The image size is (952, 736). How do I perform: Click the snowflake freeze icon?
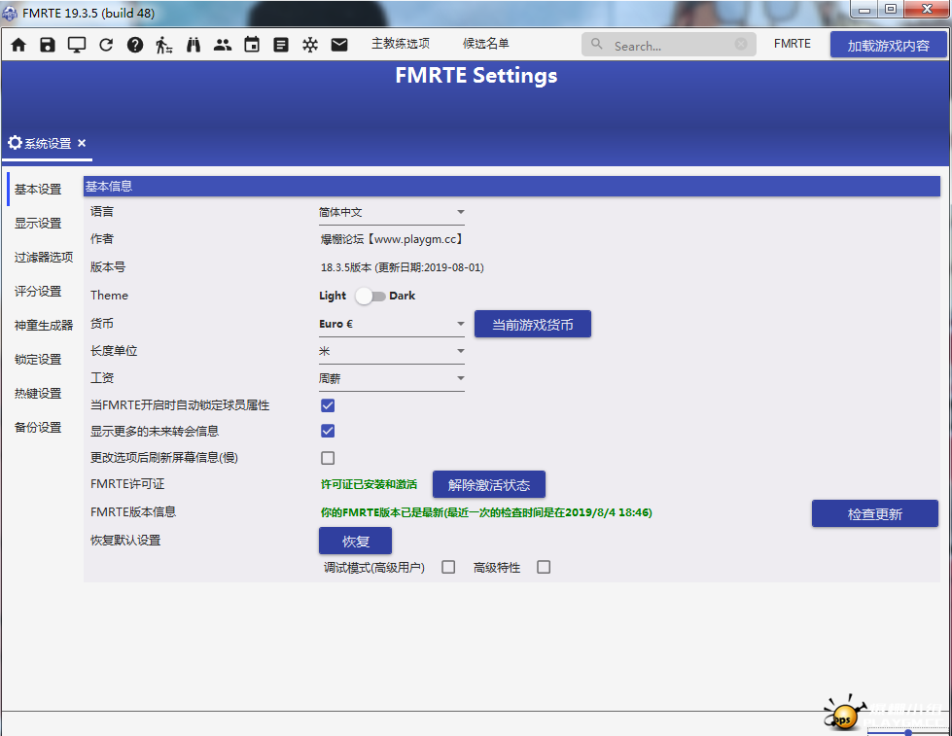pyautogui.click(x=310, y=45)
